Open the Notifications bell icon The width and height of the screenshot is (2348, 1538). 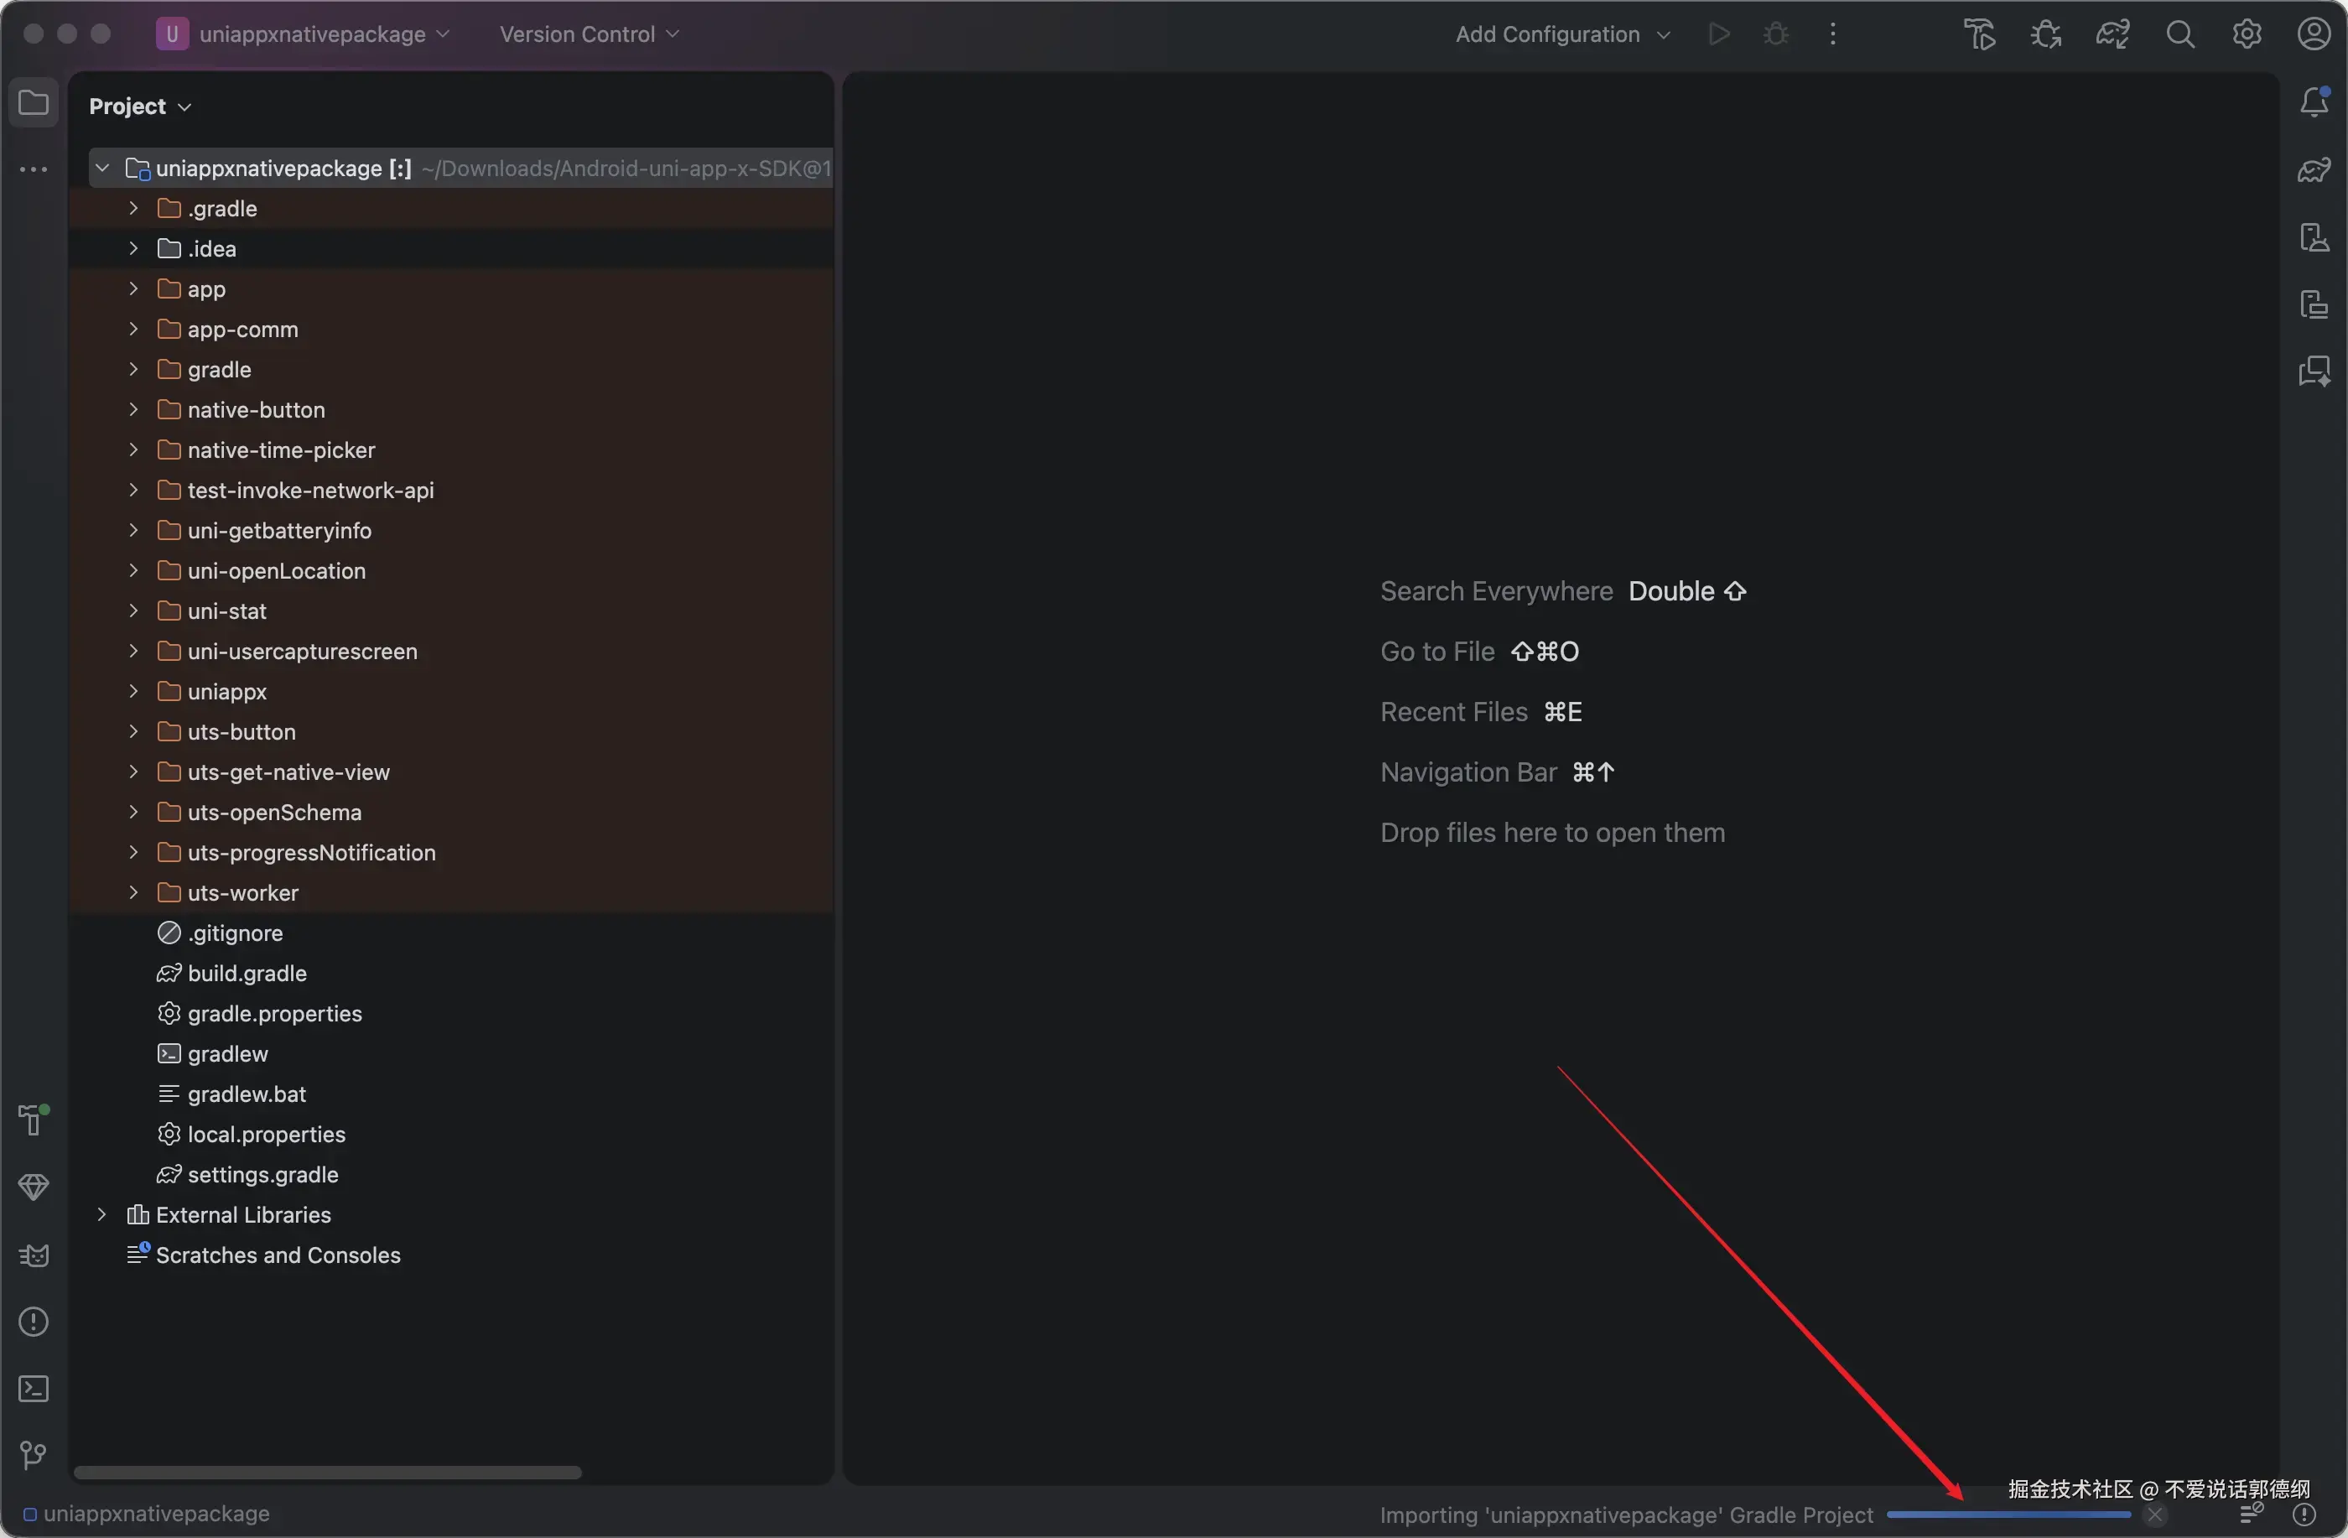click(x=2314, y=102)
